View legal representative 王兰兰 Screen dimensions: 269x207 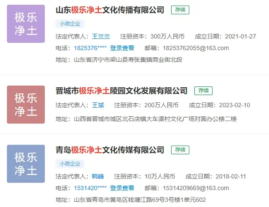[x=101, y=36]
